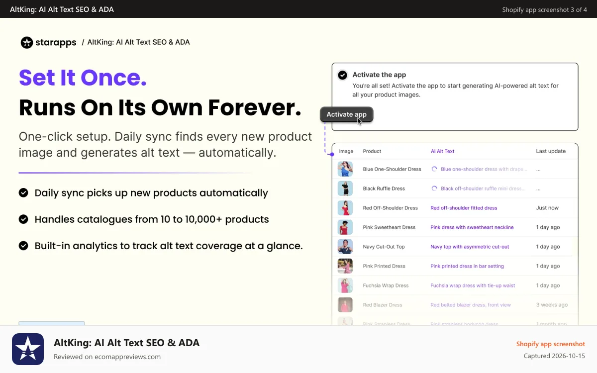Click '3 weeks ago' in Red Blazer Dress row
Viewport: 597px width, 373px height.
552,305
